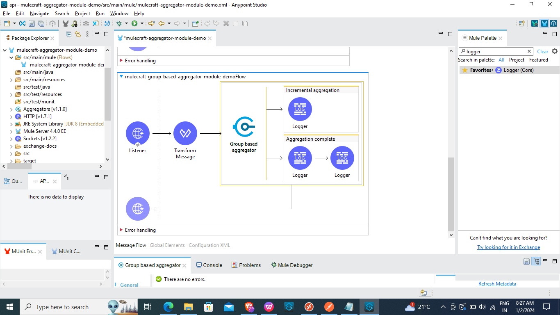
Task: Switch palette search filter to Featured
Action: (538, 60)
